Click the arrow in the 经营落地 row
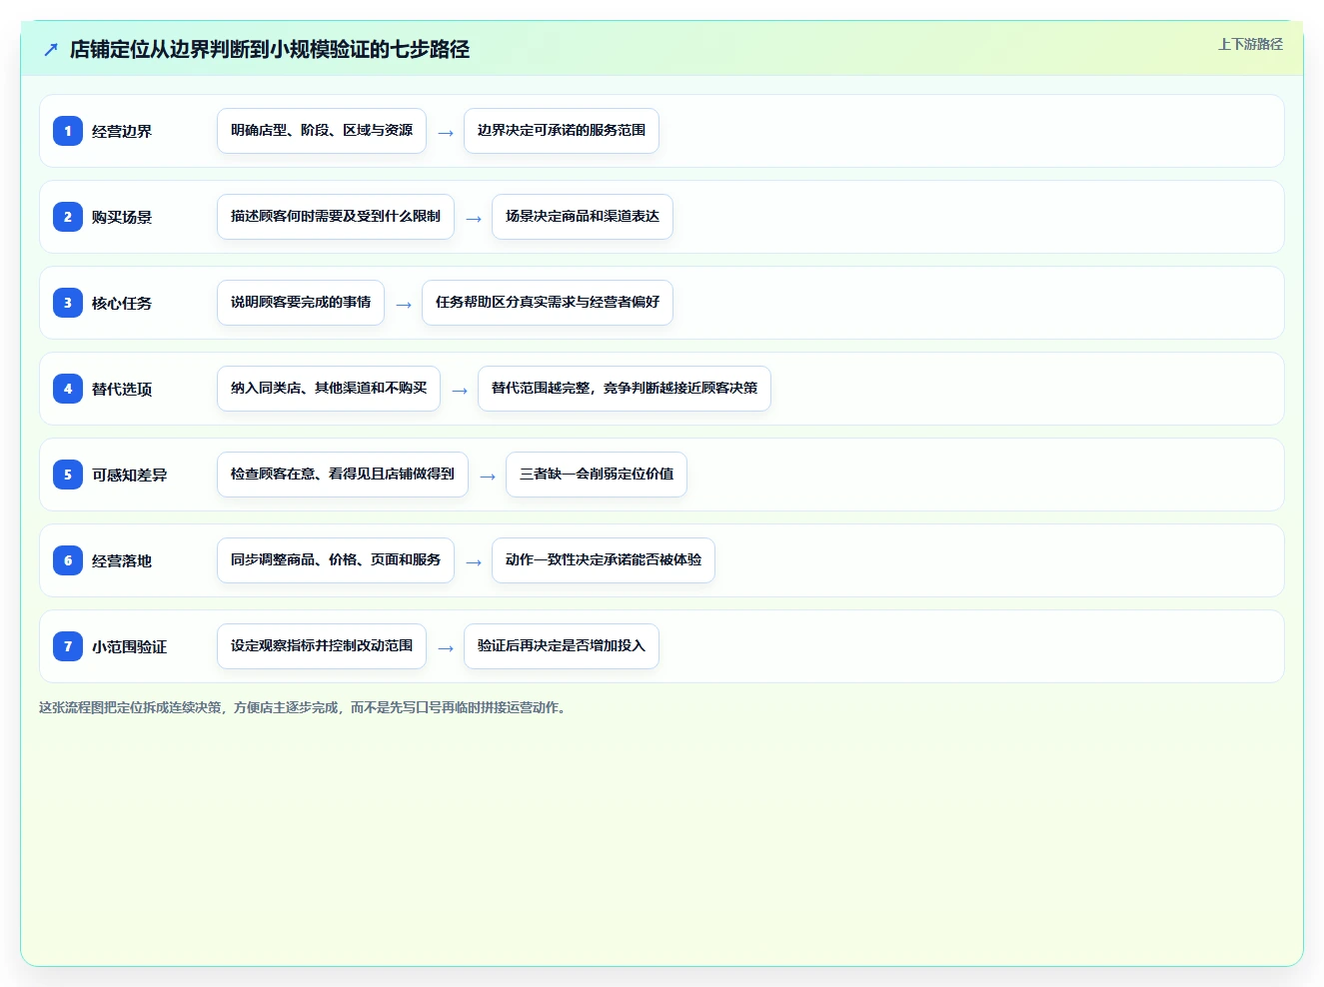Image resolution: width=1324 pixels, height=987 pixels. tap(474, 561)
